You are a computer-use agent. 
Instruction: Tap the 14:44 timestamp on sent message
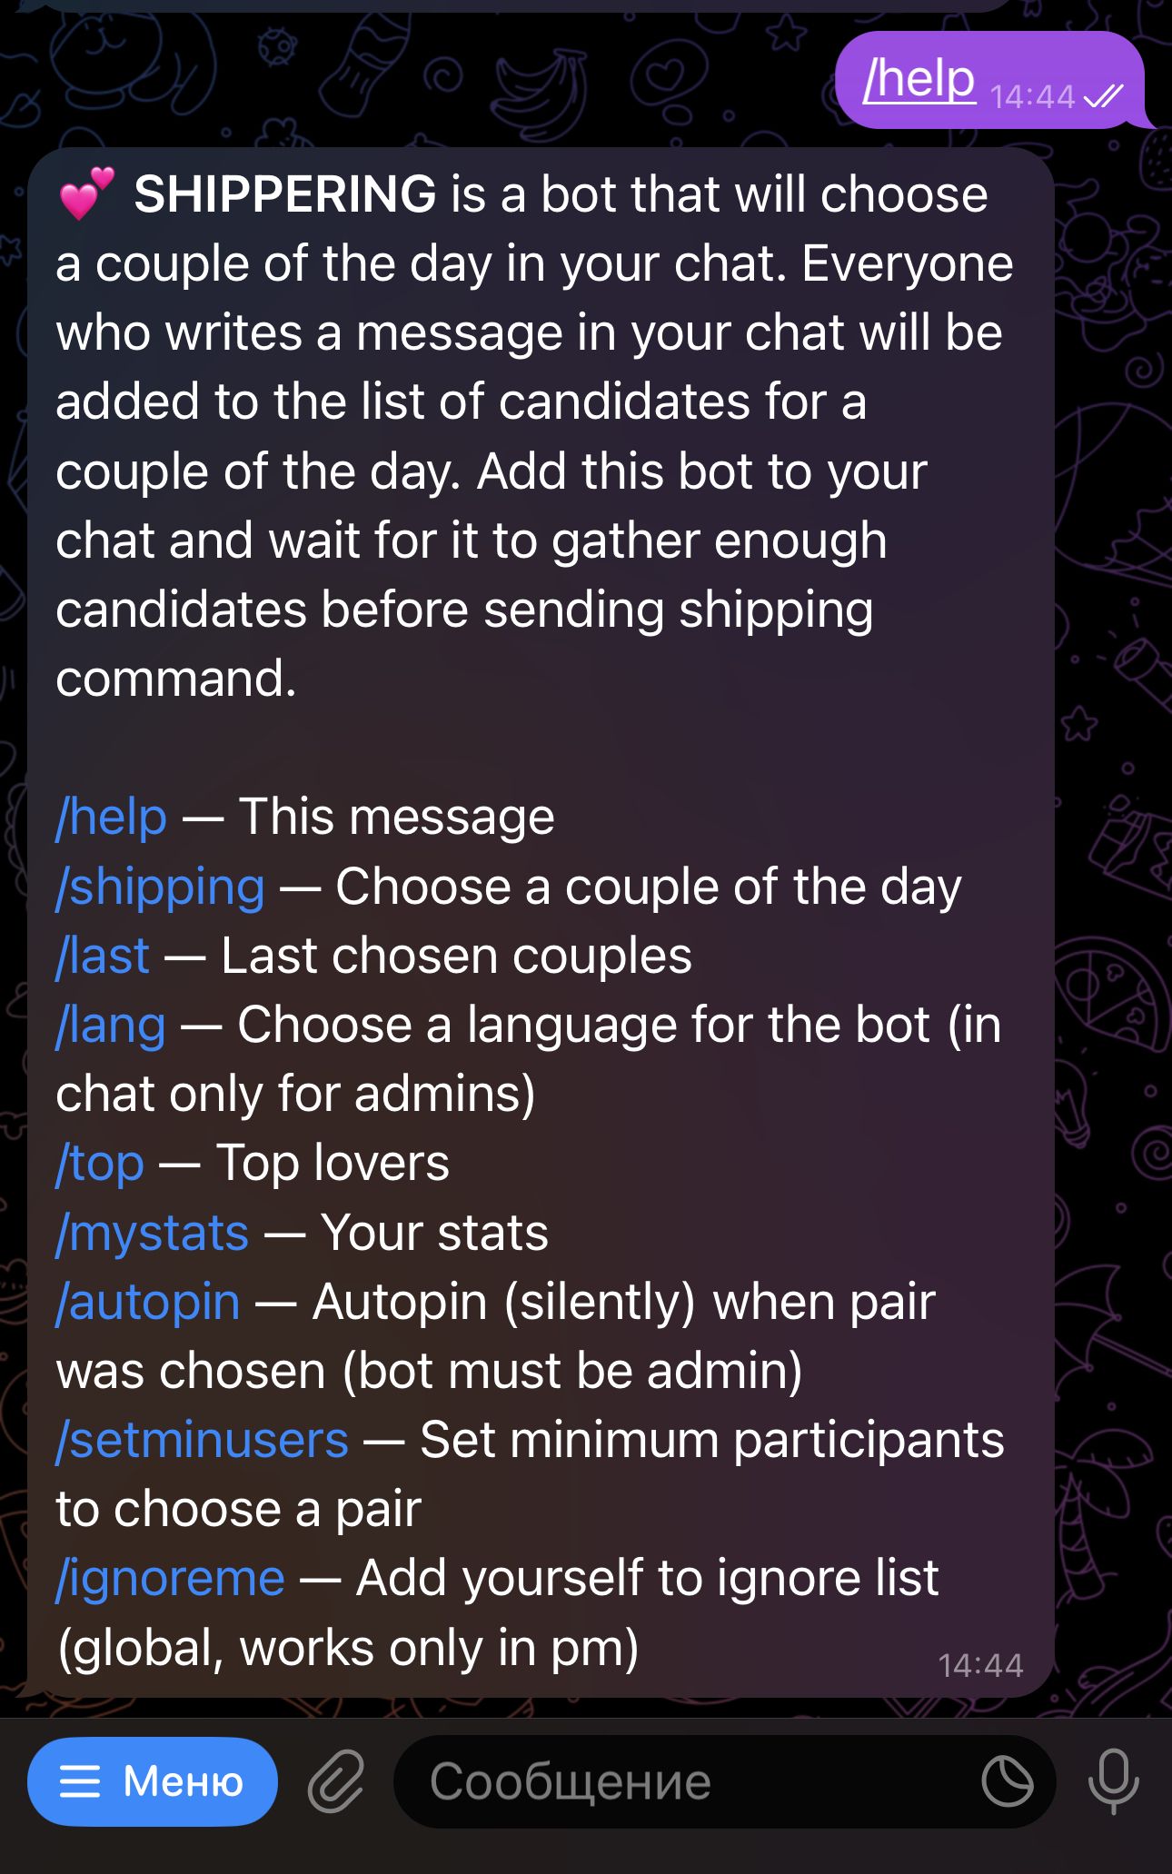[x=1035, y=94]
